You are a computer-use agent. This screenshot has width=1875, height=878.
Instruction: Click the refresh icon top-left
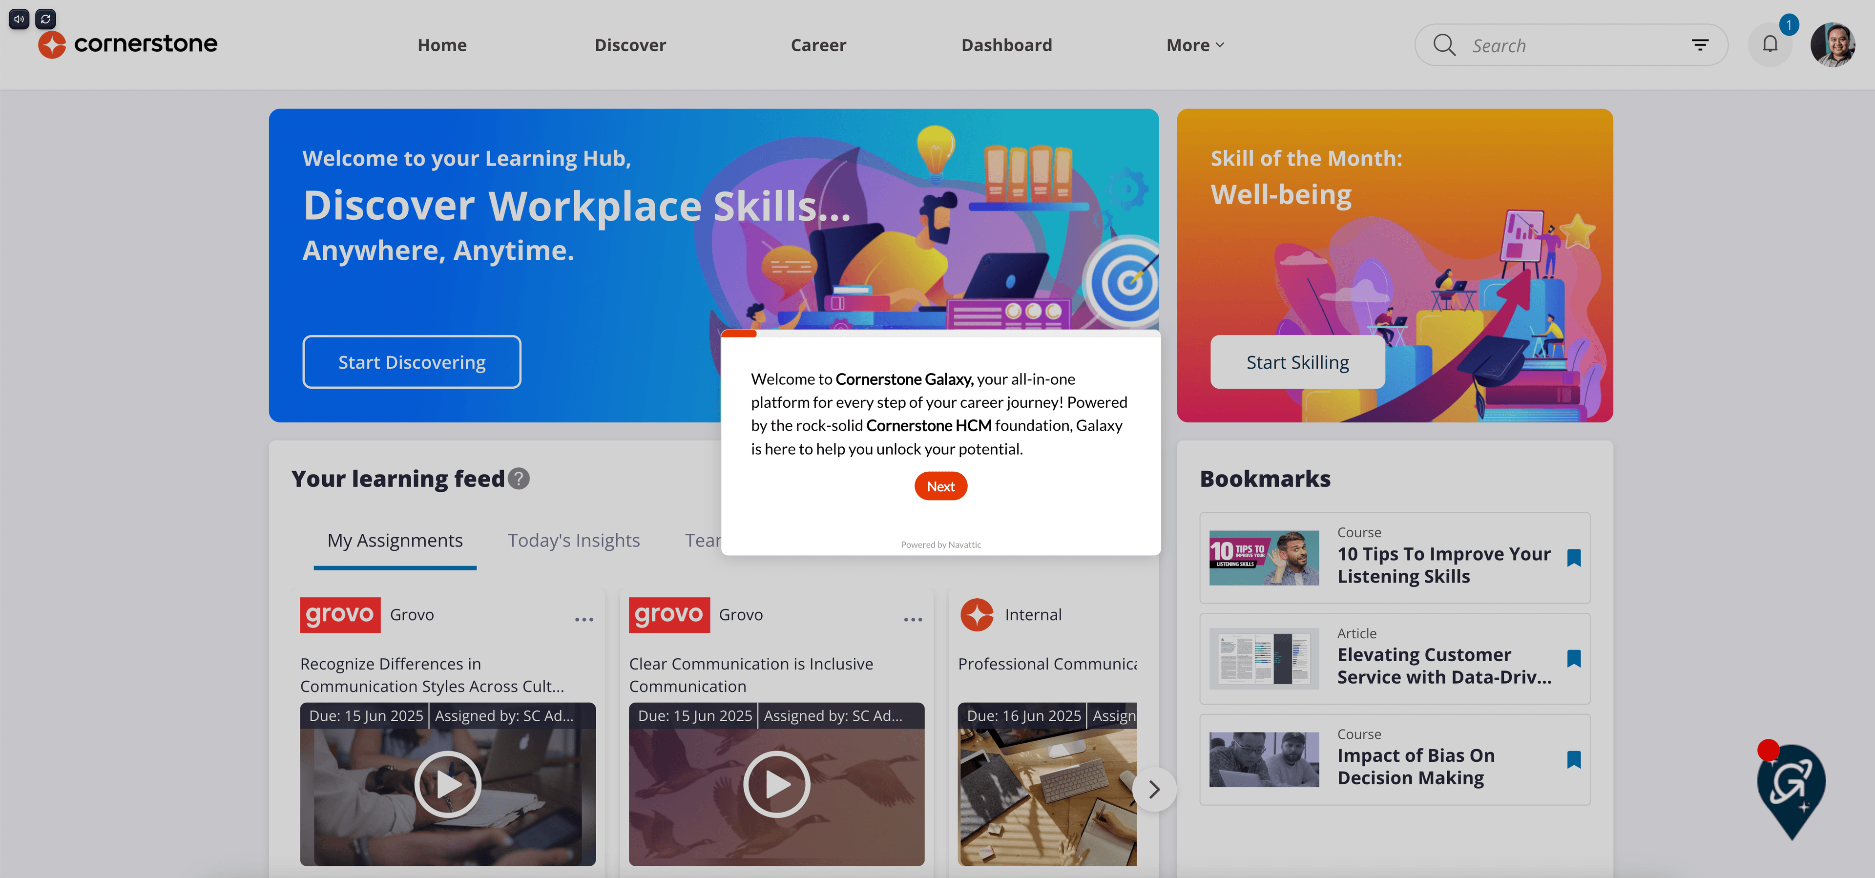point(46,19)
